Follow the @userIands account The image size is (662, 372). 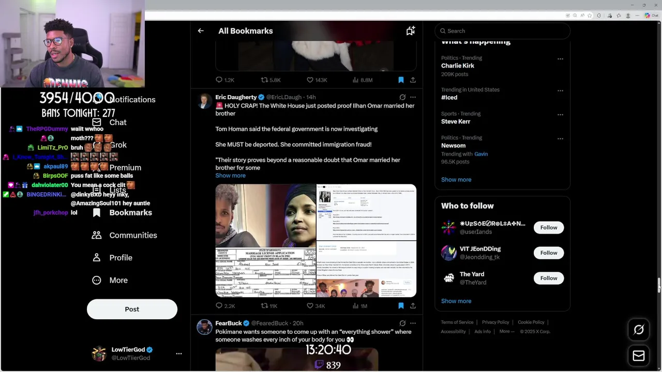[x=549, y=227]
